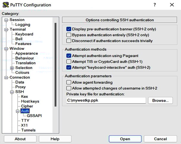Viewport: 181px width, 144px height.
Task: Expand the Selection tree node
Action: 12,68
